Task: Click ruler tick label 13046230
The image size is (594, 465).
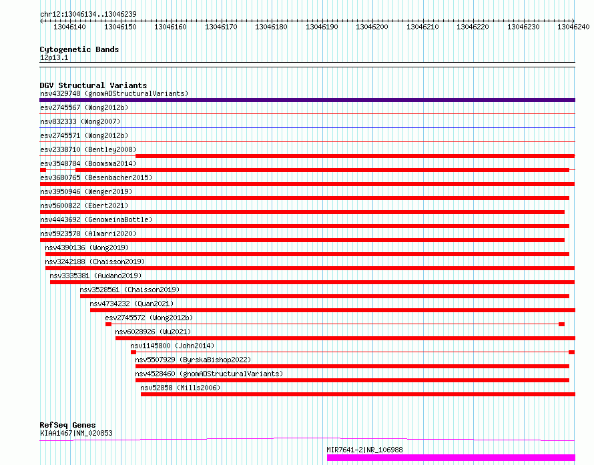Action: pos(523,27)
